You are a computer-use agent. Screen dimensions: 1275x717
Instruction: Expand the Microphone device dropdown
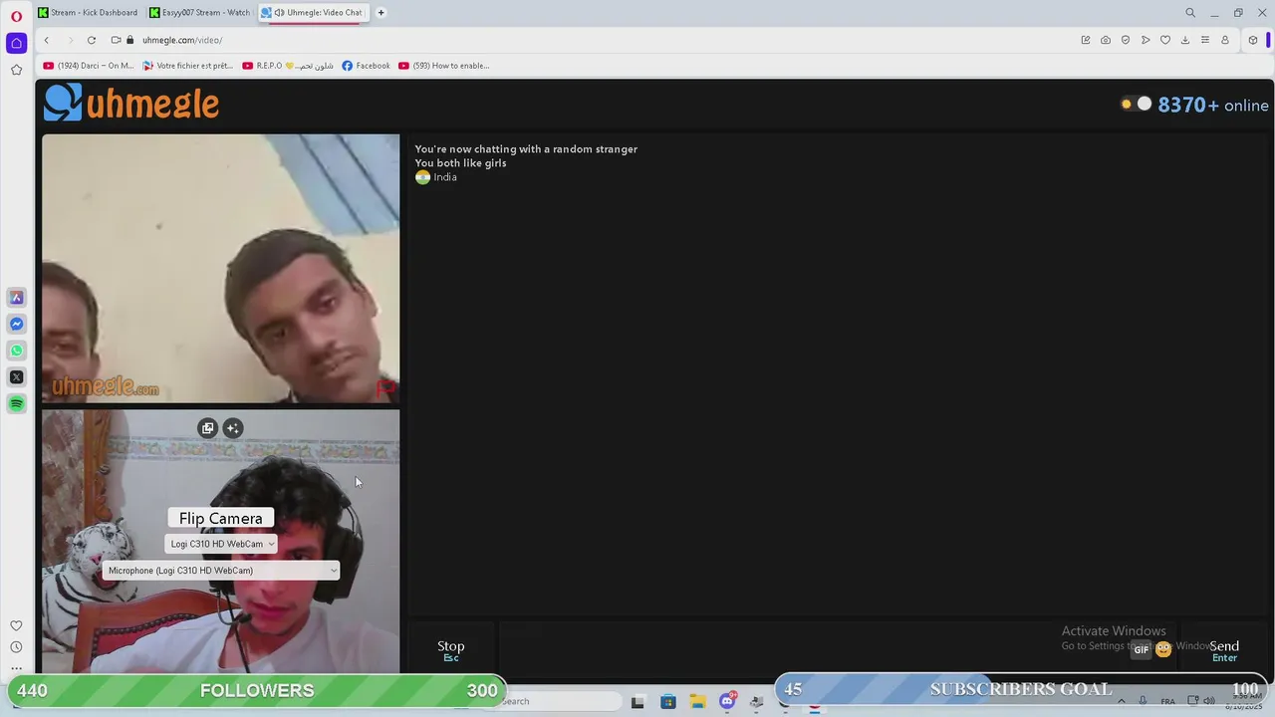tap(221, 571)
